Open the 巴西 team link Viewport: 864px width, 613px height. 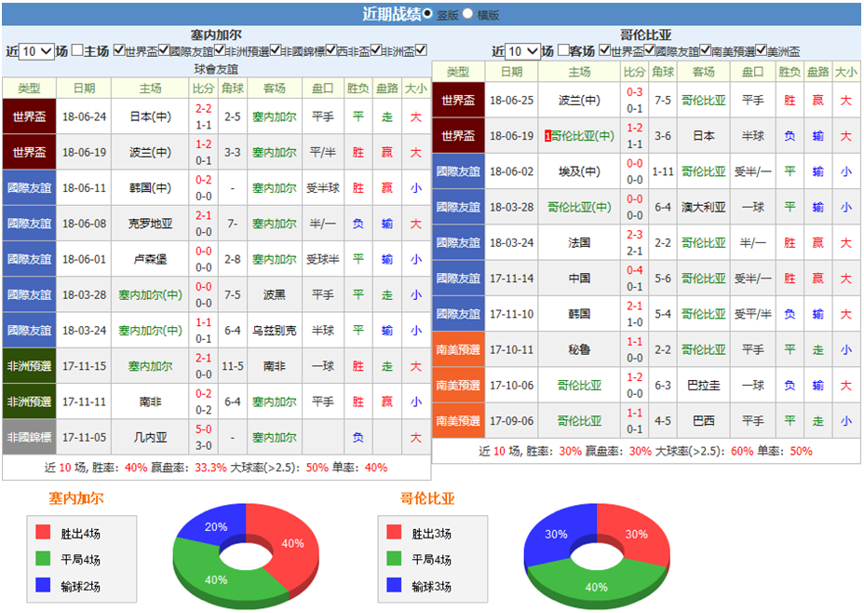pyautogui.click(x=704, y=421)
